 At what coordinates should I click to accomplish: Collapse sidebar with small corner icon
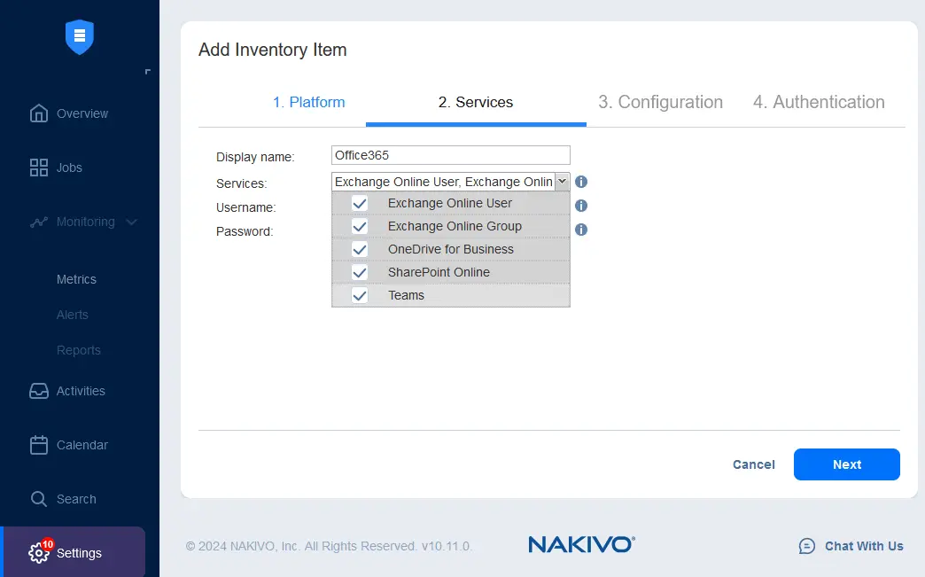coord(147,72)
